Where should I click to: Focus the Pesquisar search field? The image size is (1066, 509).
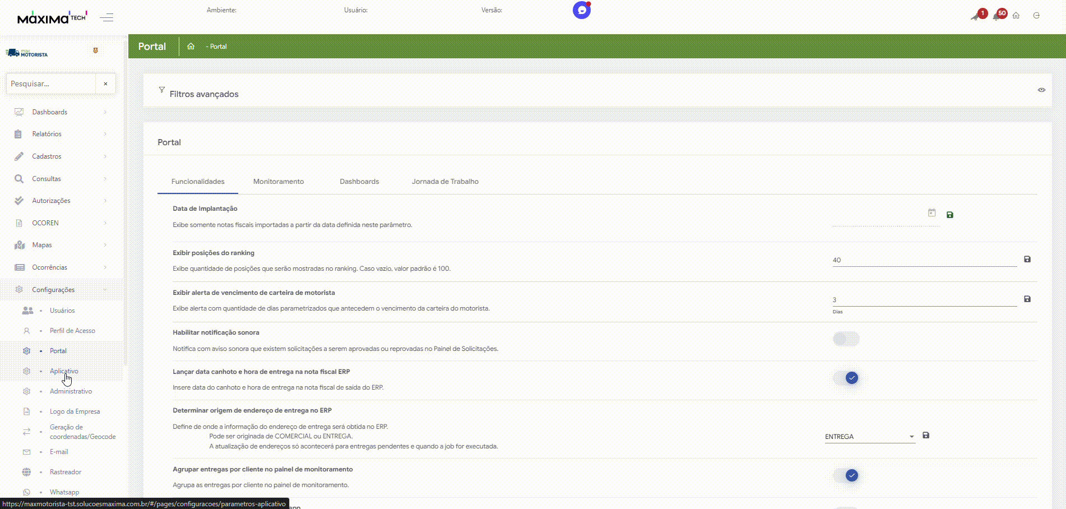[50, 84]
